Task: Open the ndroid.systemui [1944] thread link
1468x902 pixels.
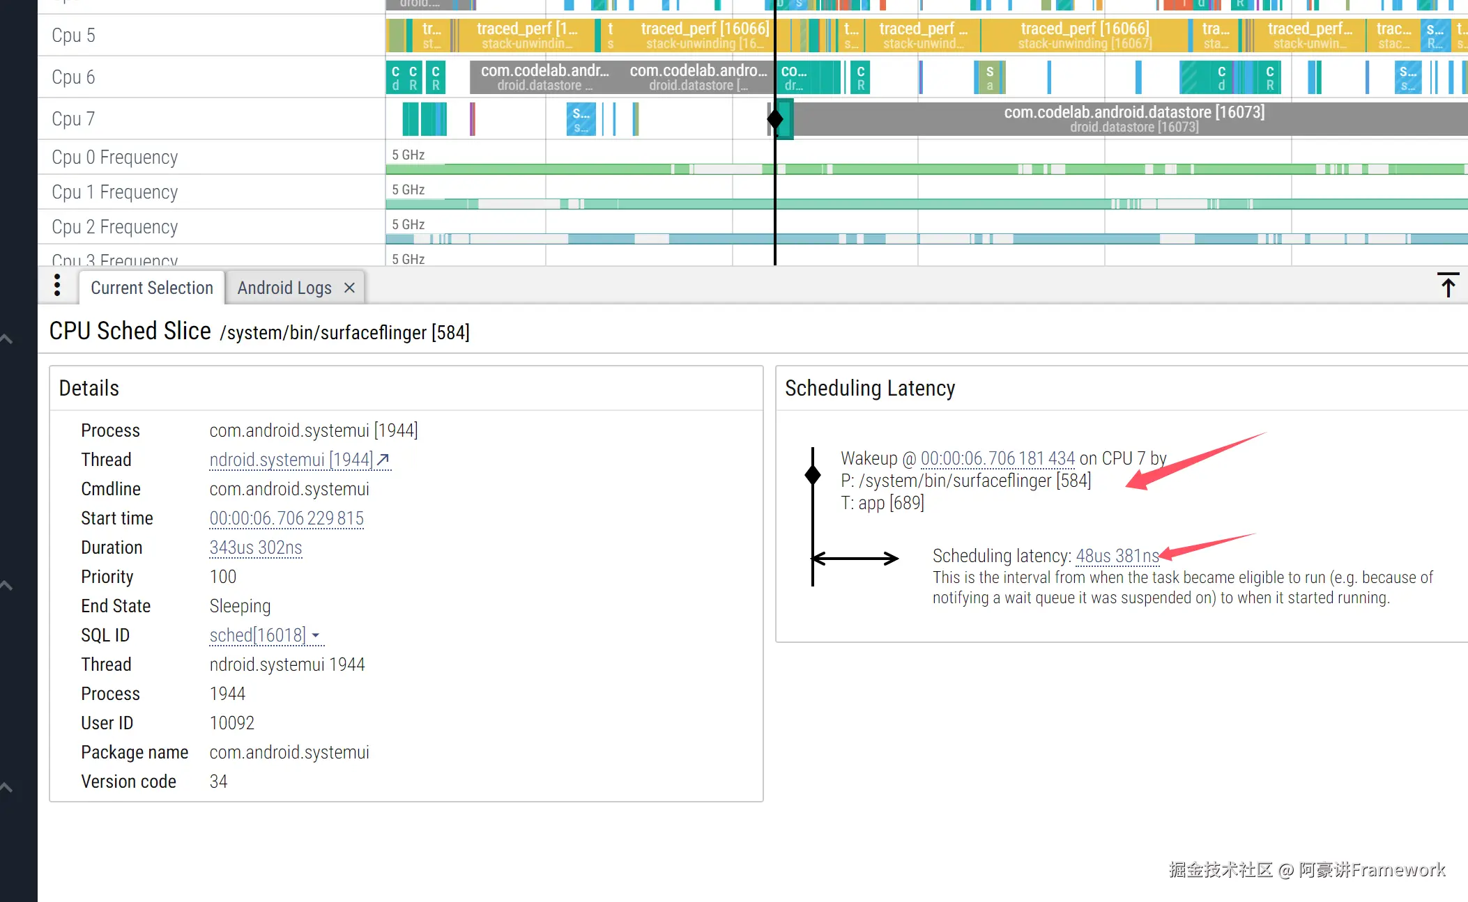Action: pyautogui.click(x=291, y=460)
